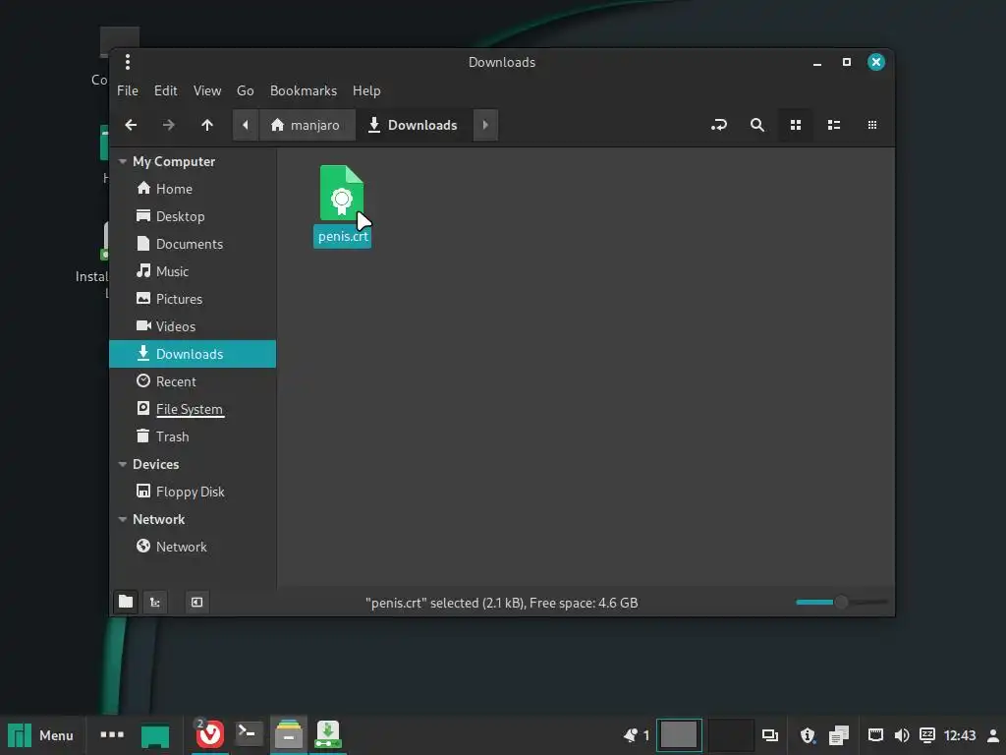Viewport: 1006px width, 755px height.
Task: Open Documents in the sidebar
Action: tap(193, 244)
